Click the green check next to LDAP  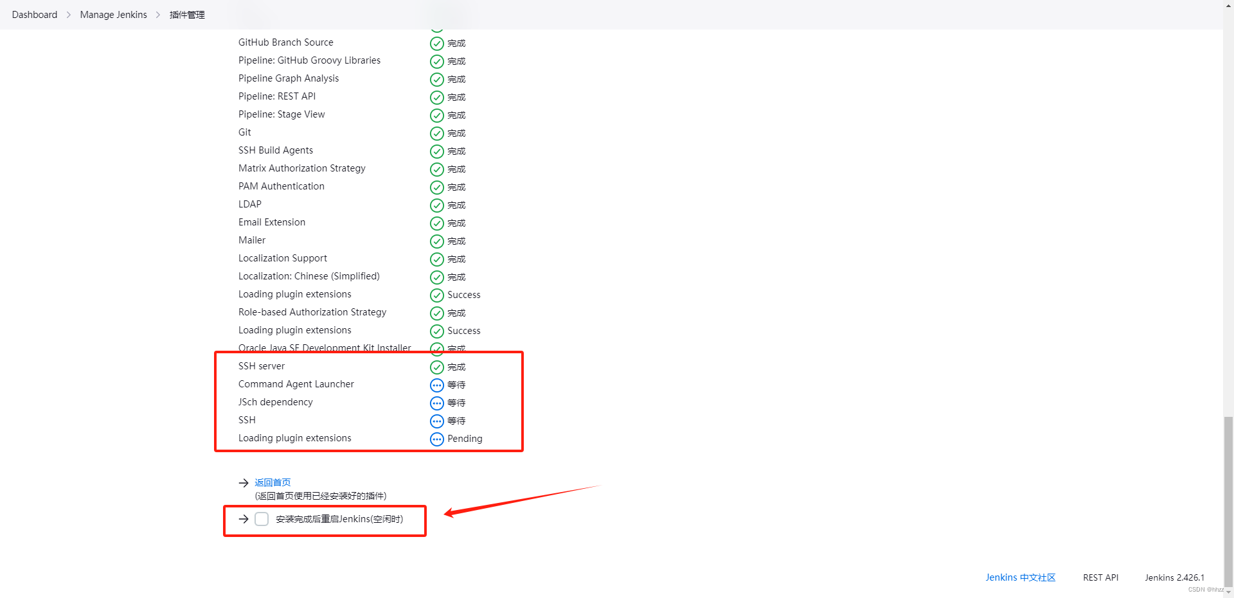click(437, 206)
